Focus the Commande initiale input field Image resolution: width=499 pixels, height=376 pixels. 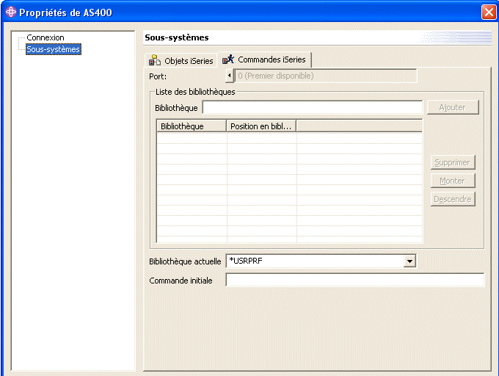click(355, 280)
